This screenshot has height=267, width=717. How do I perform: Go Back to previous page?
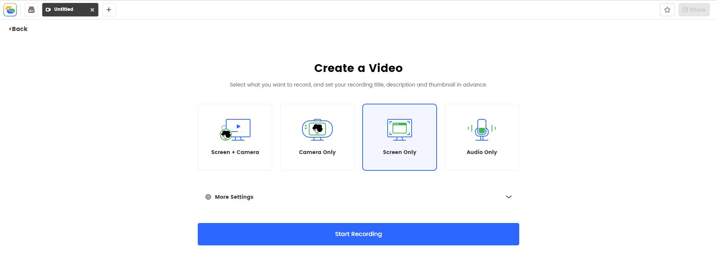point(18,29)
